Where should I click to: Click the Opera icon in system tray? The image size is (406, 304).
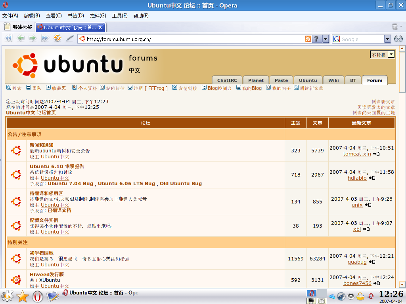371,296
